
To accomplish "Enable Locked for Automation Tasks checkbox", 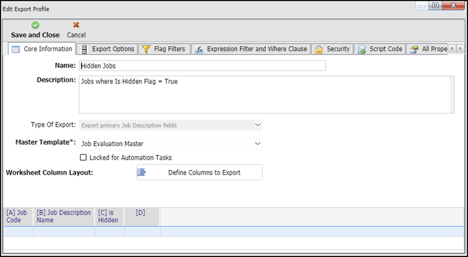I will click(x=84, y=157).
